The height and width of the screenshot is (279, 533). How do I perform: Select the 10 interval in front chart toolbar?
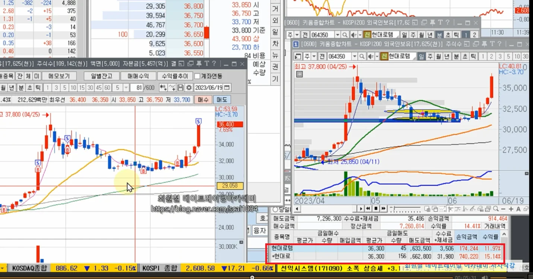[x=517, y=57]
